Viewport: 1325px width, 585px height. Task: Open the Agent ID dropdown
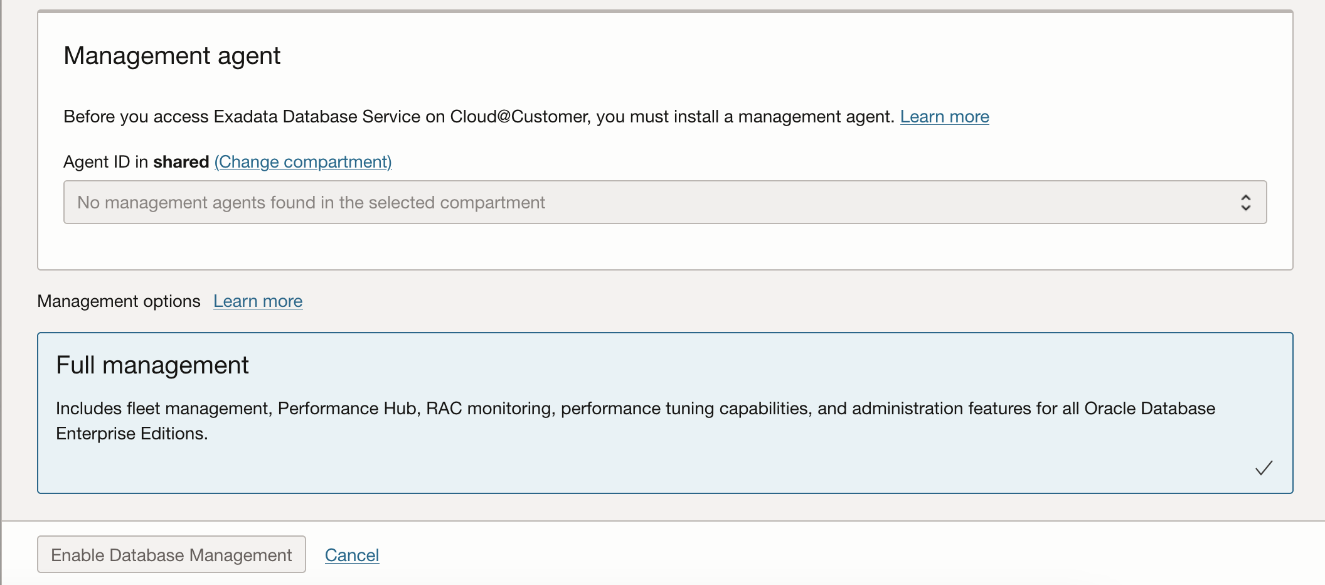(x=665, y=202)
